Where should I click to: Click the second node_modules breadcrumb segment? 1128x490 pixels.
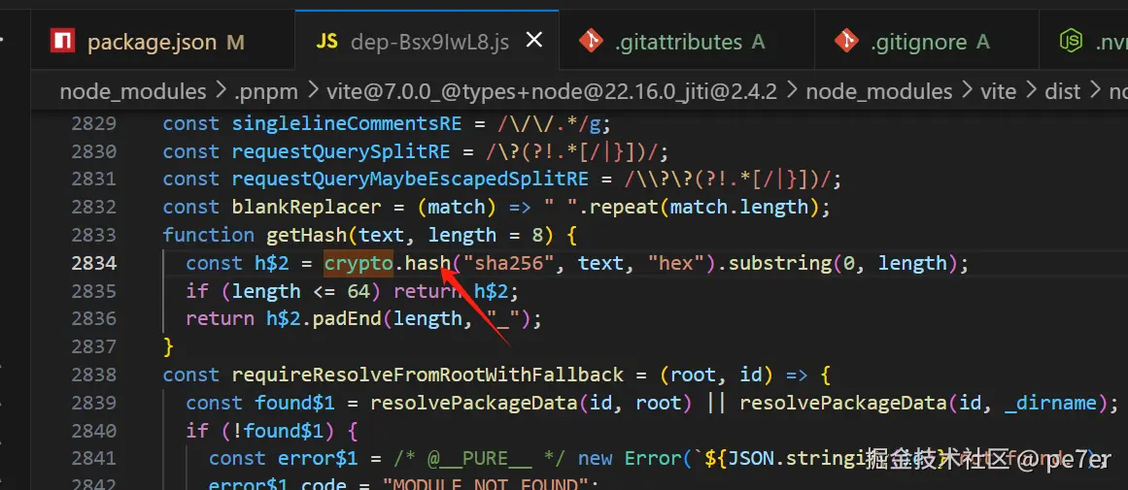[879, 91]
